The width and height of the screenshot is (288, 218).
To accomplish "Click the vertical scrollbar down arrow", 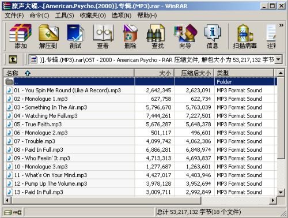I will click(x=281, y=192).
